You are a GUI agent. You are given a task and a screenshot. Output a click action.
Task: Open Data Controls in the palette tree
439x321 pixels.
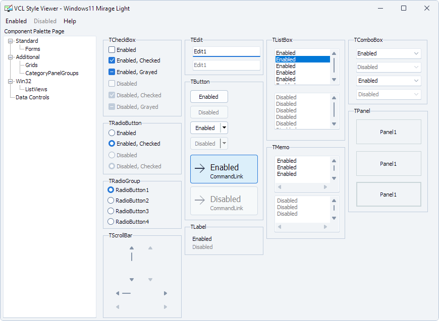click(x=32, y=98)
